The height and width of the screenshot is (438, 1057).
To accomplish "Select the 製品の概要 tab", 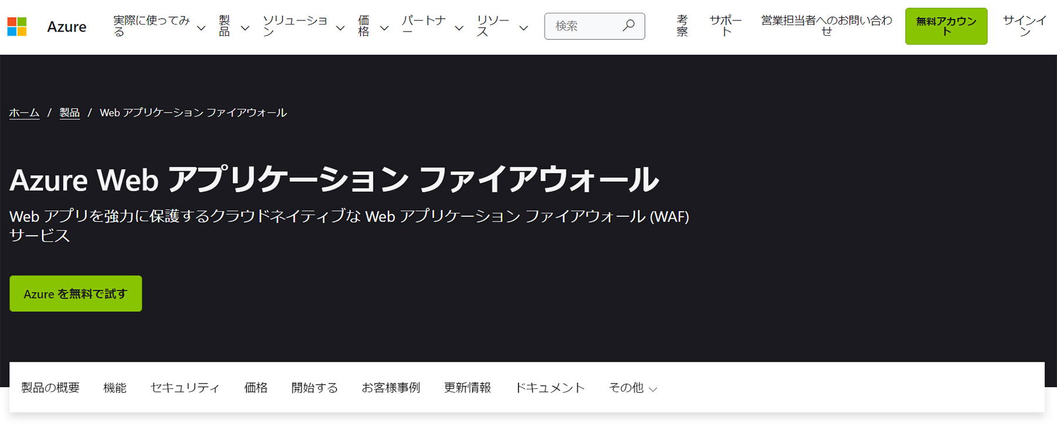I will (51, 388).
